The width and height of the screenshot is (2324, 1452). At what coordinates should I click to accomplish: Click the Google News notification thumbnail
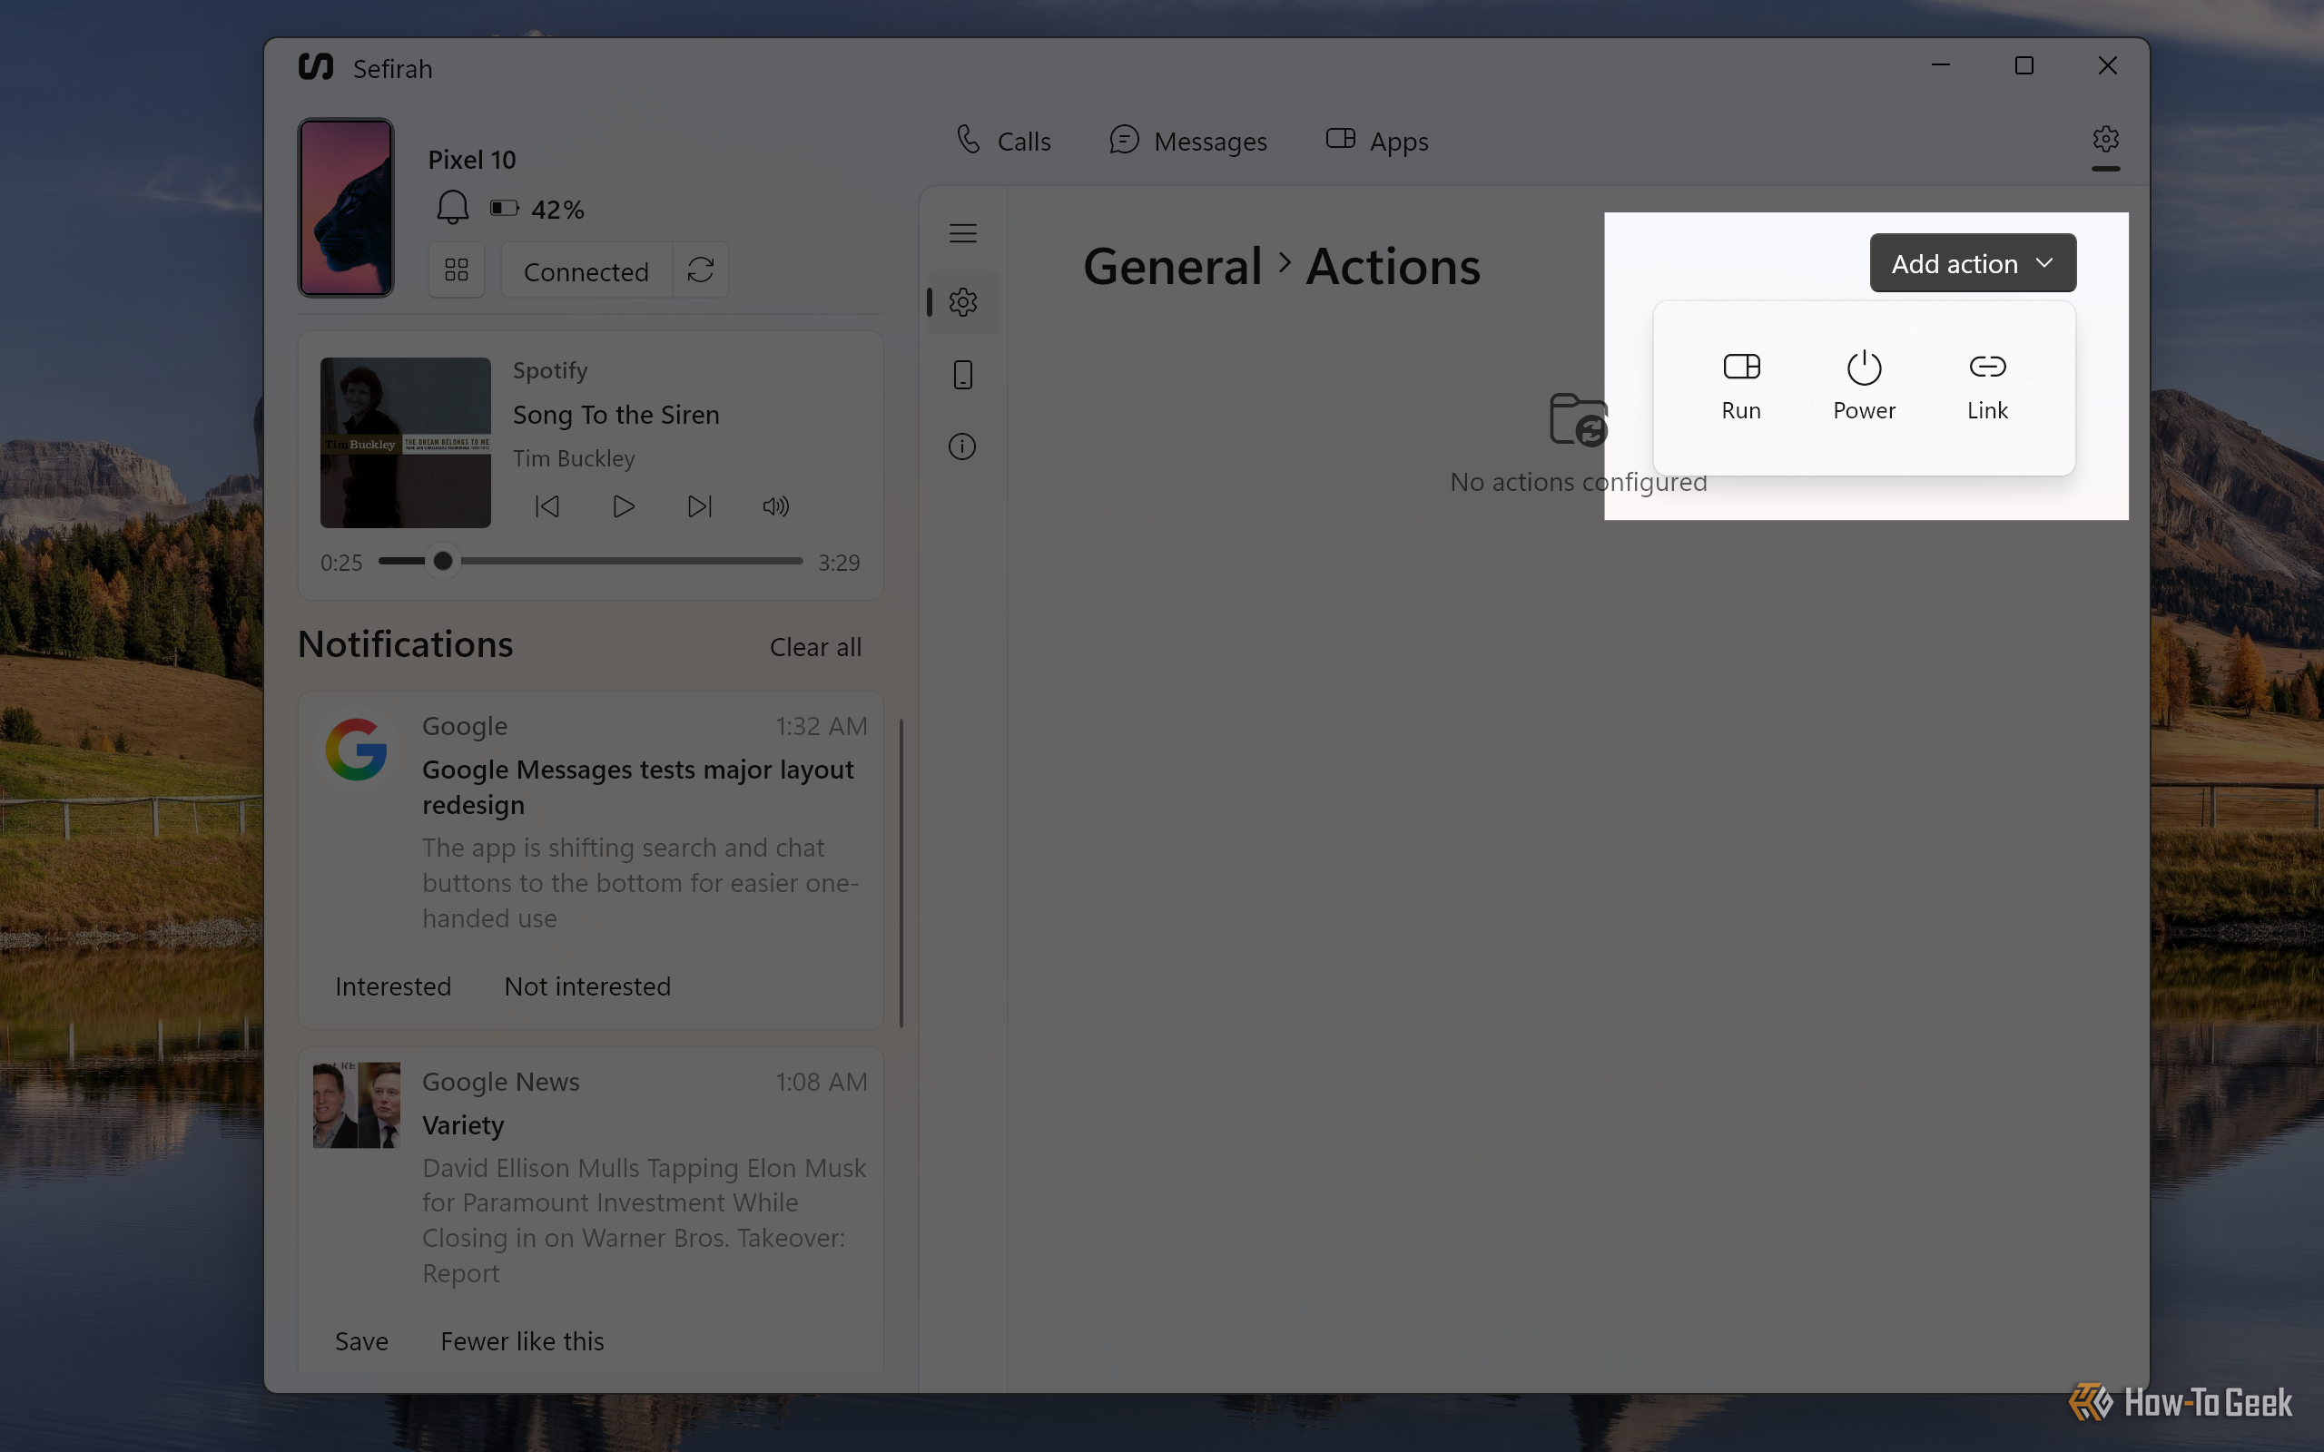tap(356, 1105)
